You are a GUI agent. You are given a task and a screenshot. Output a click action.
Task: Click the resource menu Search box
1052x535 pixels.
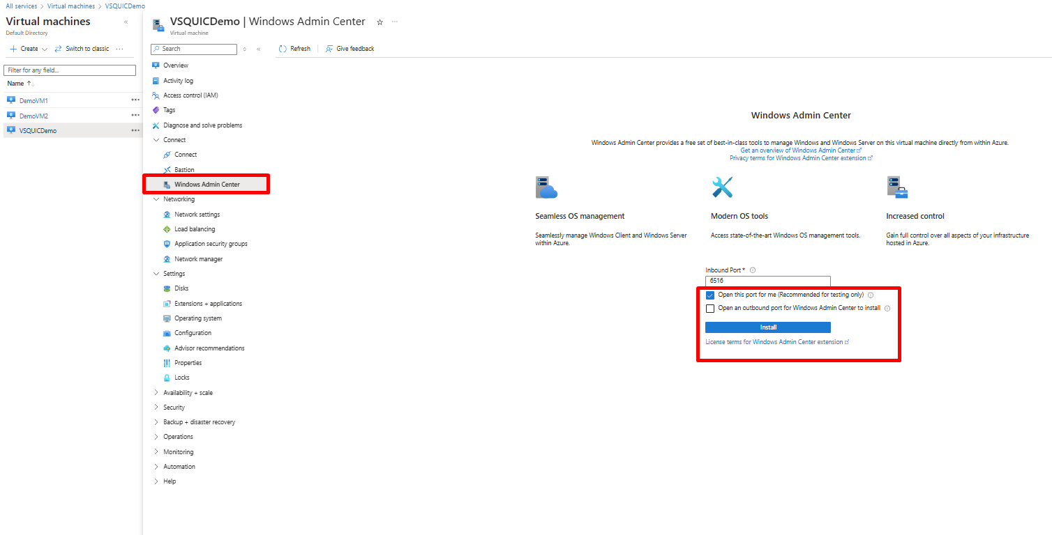(194, 49)
